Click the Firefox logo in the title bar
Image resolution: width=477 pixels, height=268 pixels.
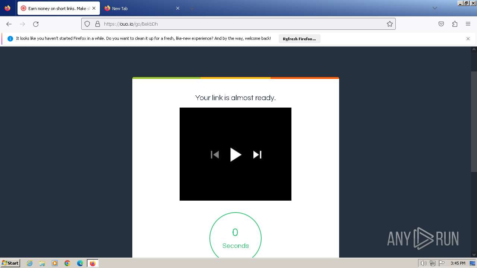7,8
